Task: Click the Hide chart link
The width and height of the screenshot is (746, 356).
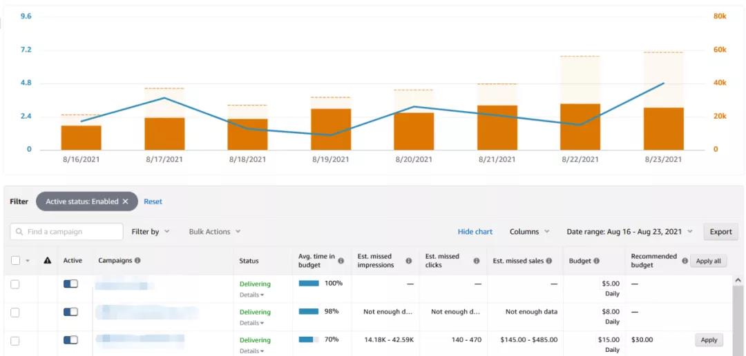Action: (475, 232)
